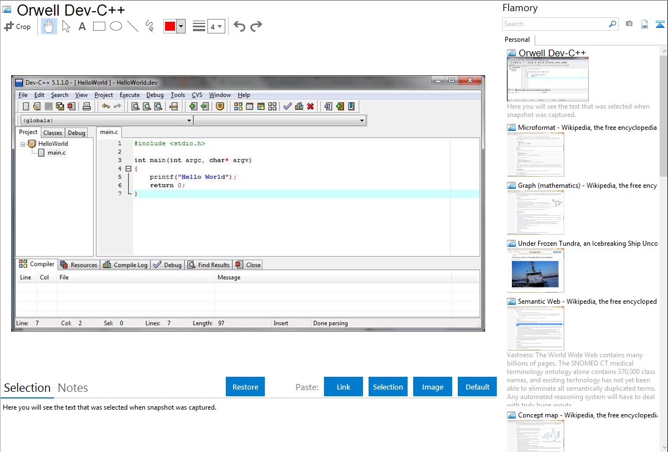Open the Execute menu in Dev-C++
Screen dimensions: 668x452
click(x=129, y=95)
